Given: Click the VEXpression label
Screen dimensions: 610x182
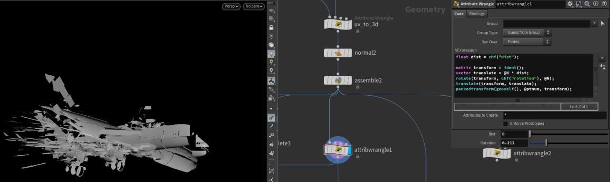Looking at the screenshot, I should (466, 50).
